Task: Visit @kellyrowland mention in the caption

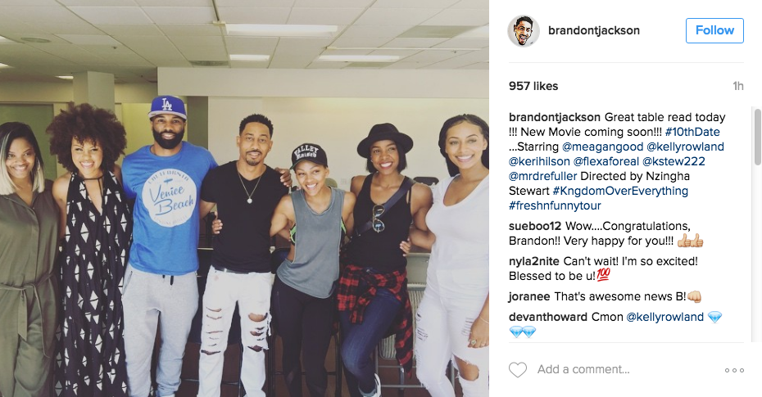Action: pos(685,147)
